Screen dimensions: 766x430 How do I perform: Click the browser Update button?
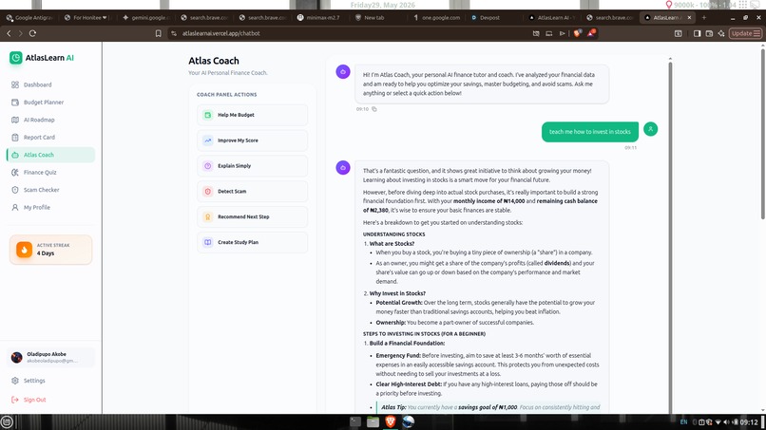[745, 33]
